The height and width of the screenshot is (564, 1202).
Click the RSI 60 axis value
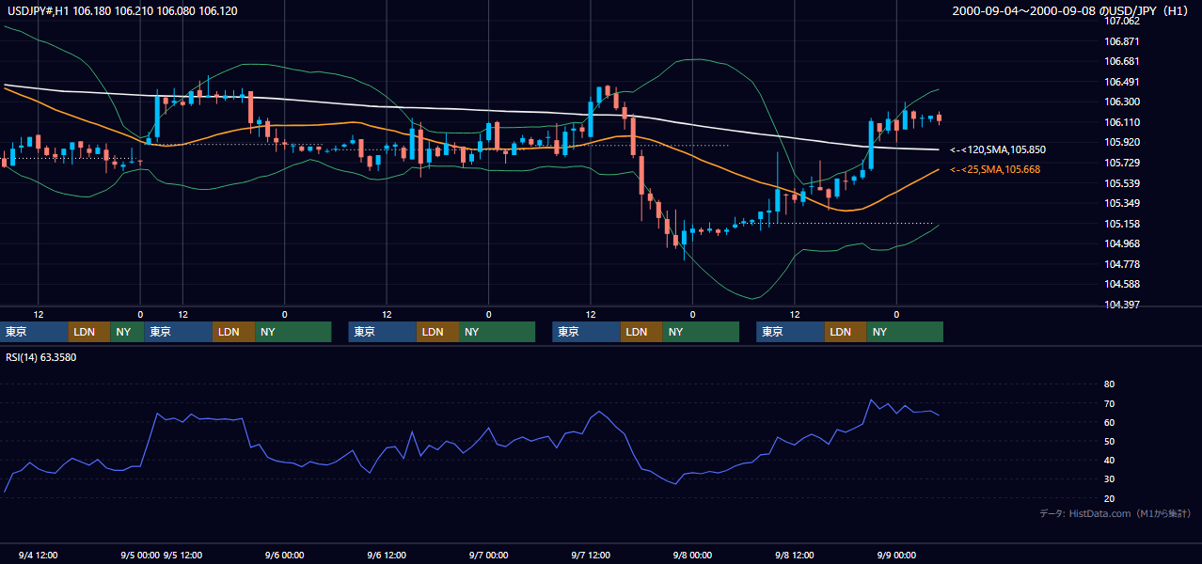[x=1109, y=422]
